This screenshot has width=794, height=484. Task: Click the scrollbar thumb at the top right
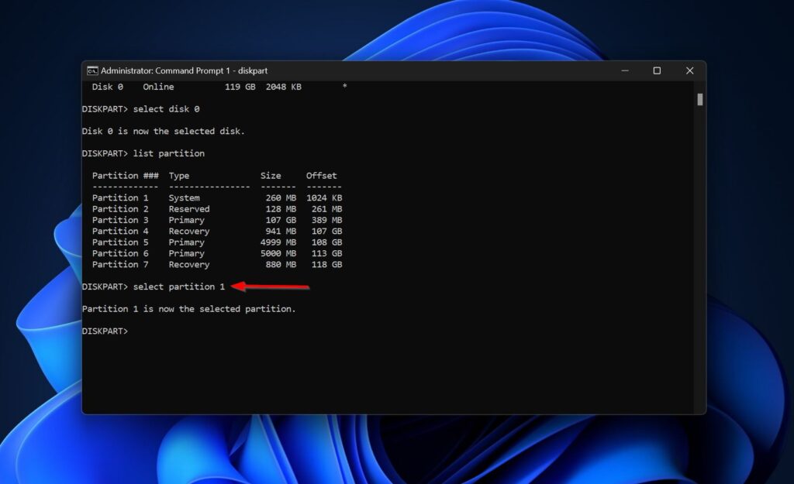tap(699, 98)
